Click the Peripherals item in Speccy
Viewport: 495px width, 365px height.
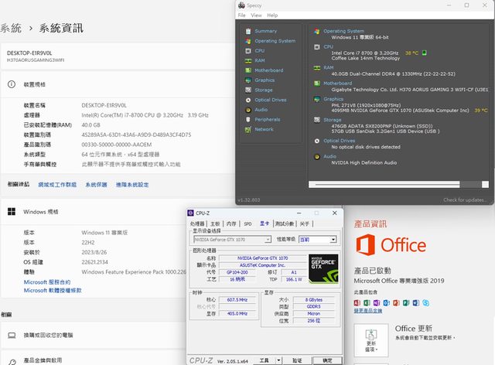pos(267,120)
